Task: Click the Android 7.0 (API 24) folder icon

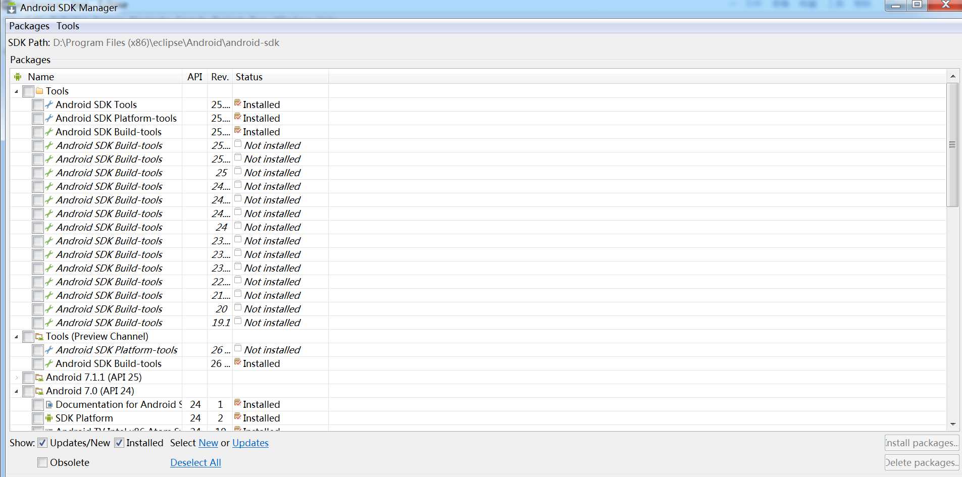Action: tap(39, 391)
